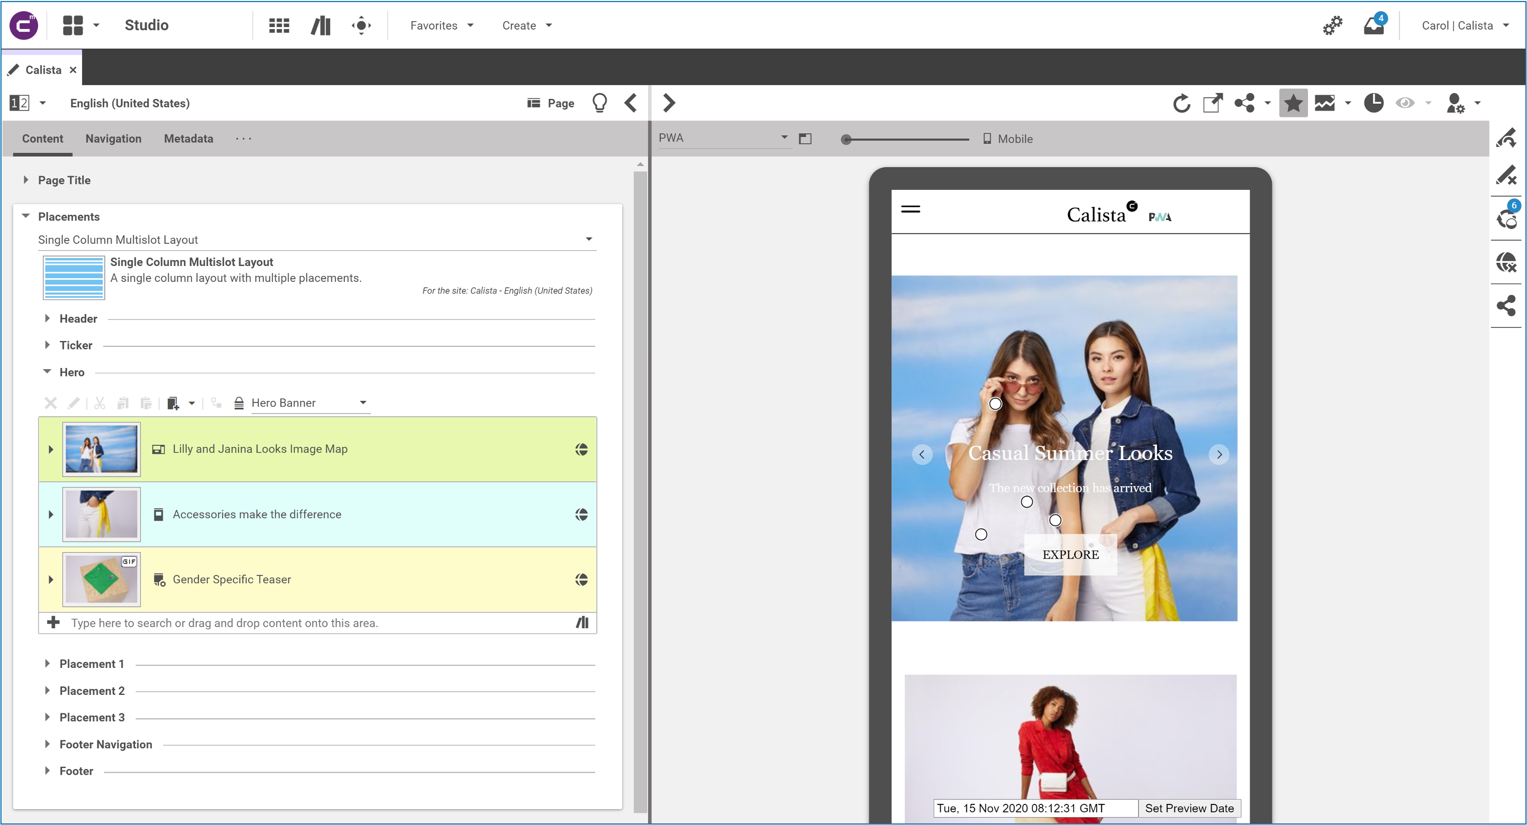Screen dimensions: 1527x825
Task: Expand the Ticker placement
Action: (x=48, y=345)
